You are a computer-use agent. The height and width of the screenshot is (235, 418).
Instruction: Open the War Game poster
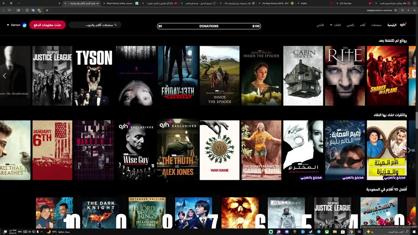[219, 150]
